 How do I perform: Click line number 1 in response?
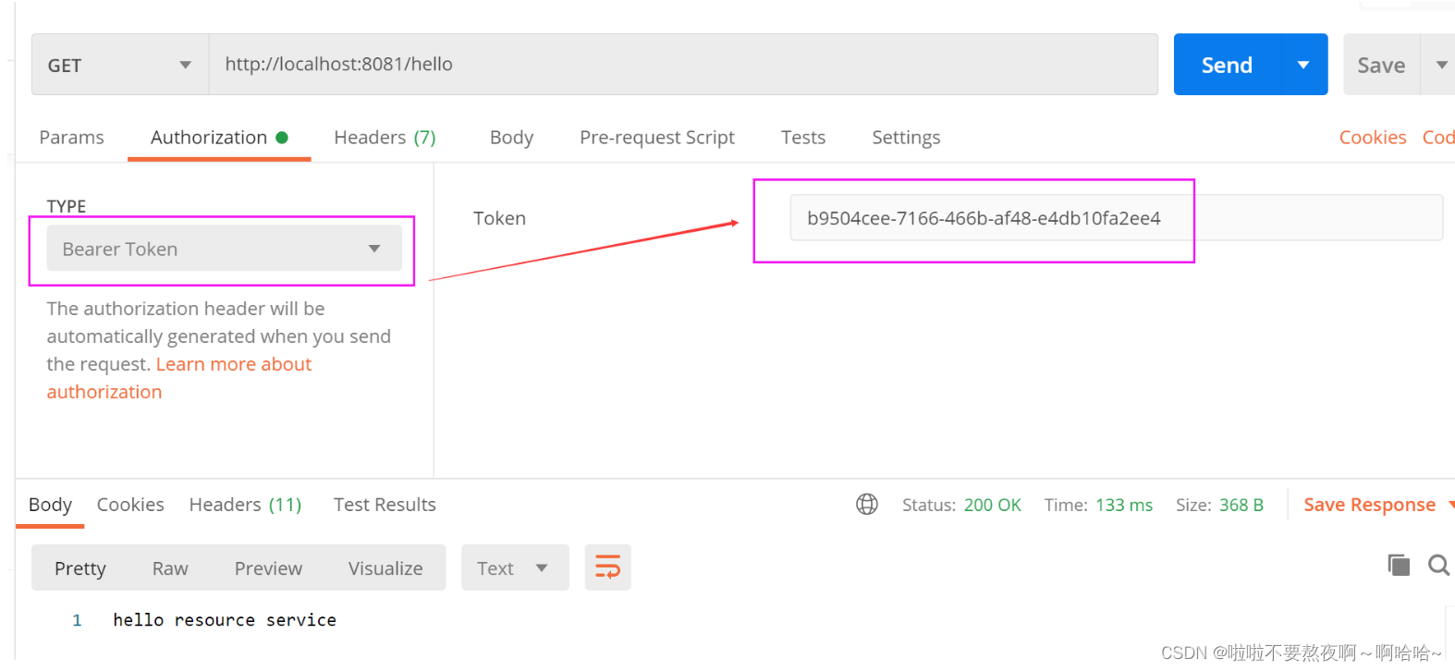pos(77,620)
